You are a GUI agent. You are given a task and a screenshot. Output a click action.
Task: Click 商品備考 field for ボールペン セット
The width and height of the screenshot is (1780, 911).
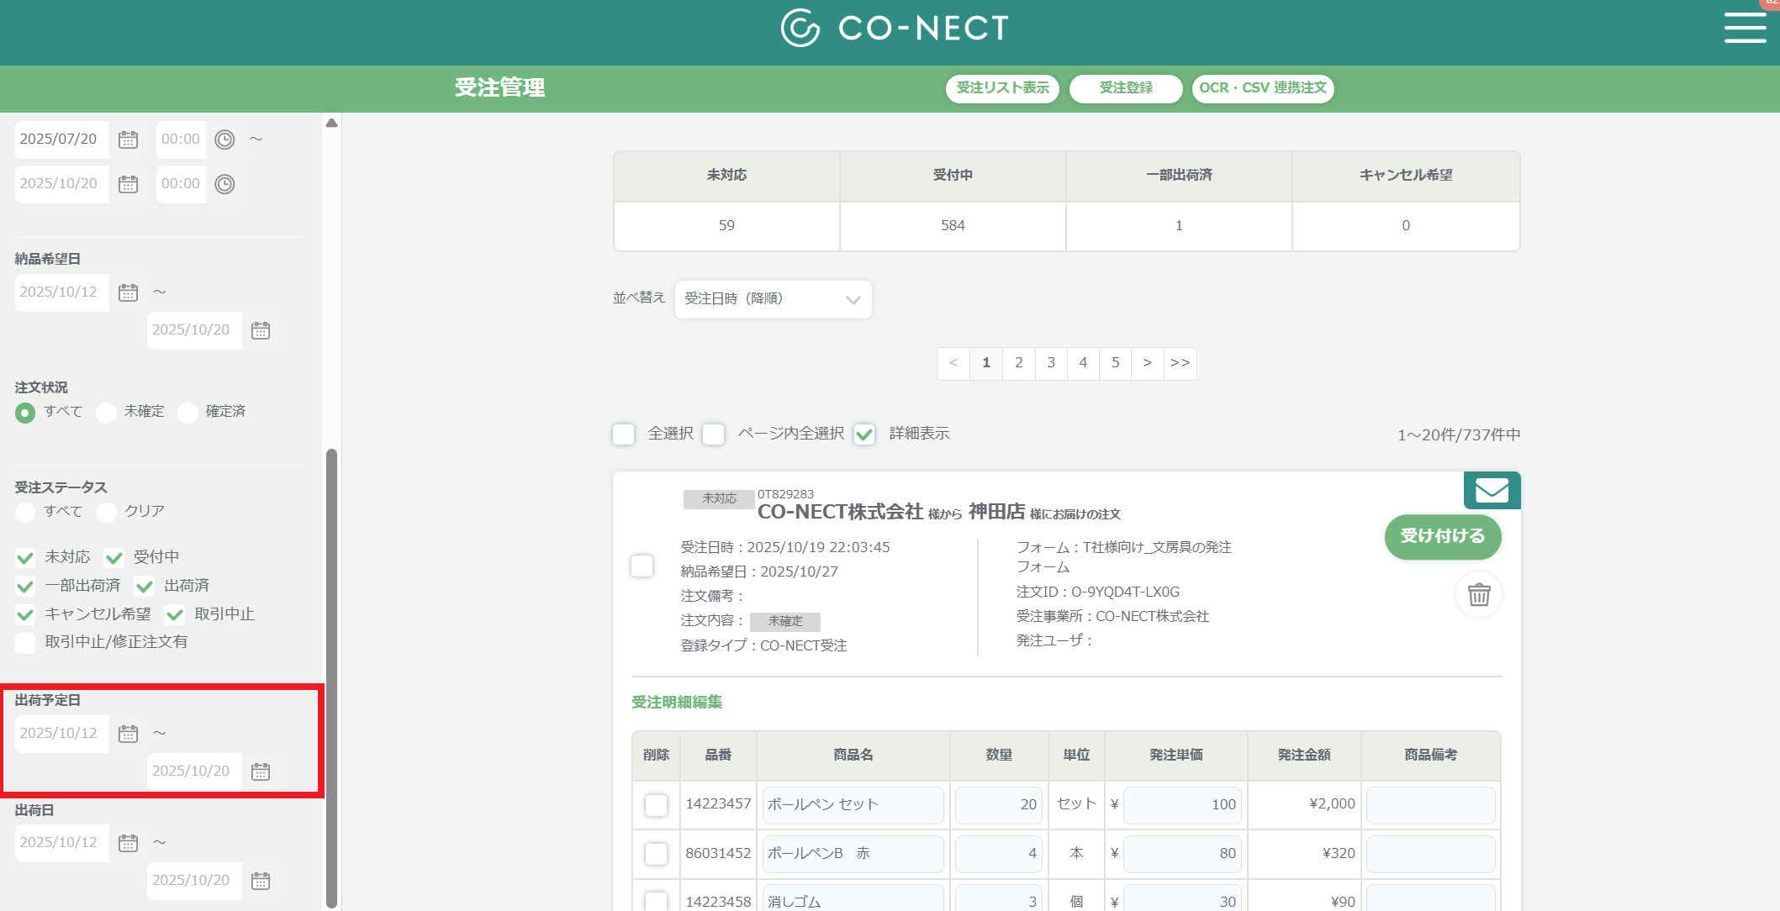pyautogui.click(x=1430, y=805)
